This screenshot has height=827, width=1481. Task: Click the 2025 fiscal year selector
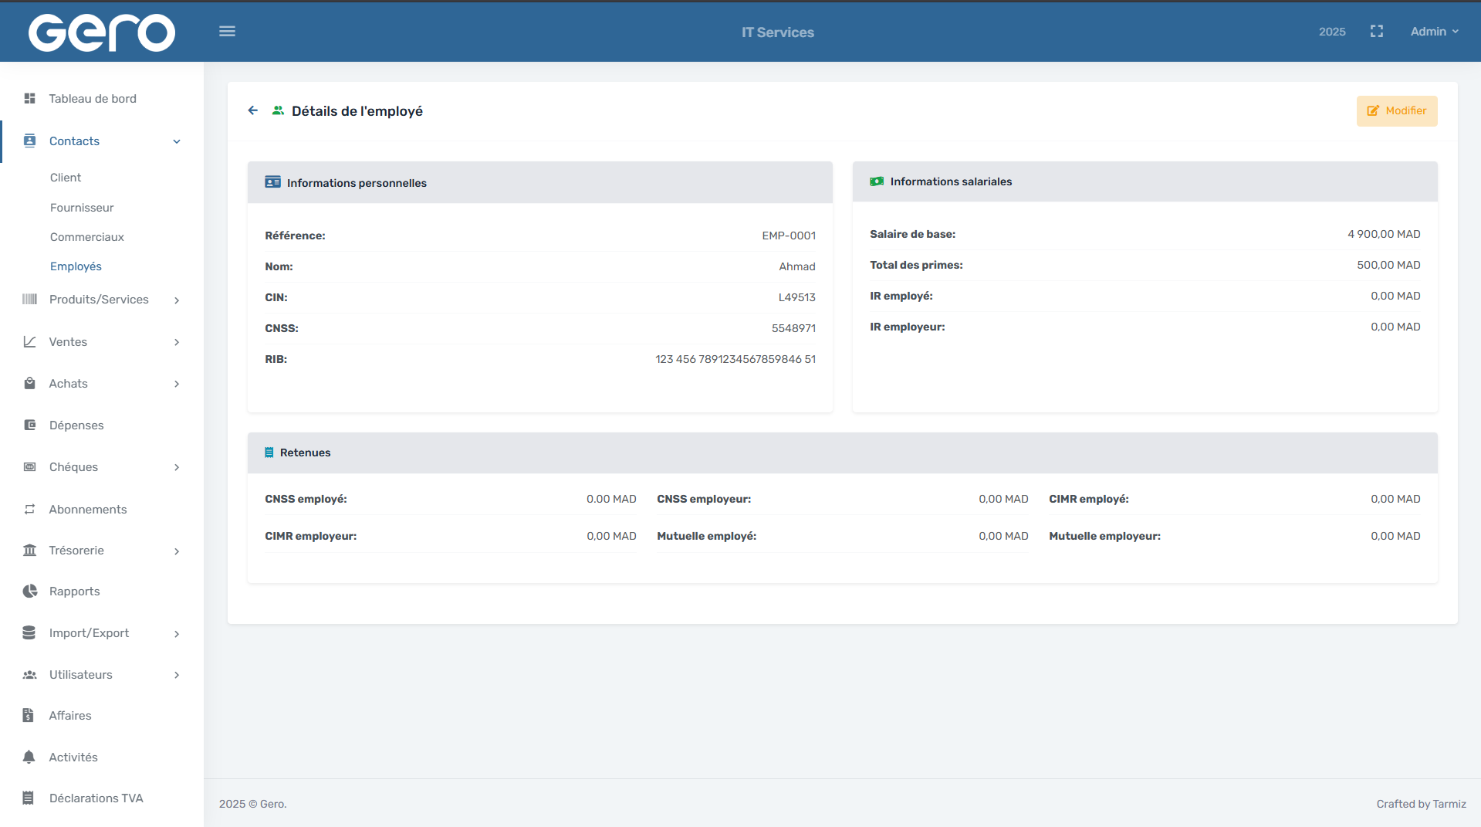point(1331,32)
